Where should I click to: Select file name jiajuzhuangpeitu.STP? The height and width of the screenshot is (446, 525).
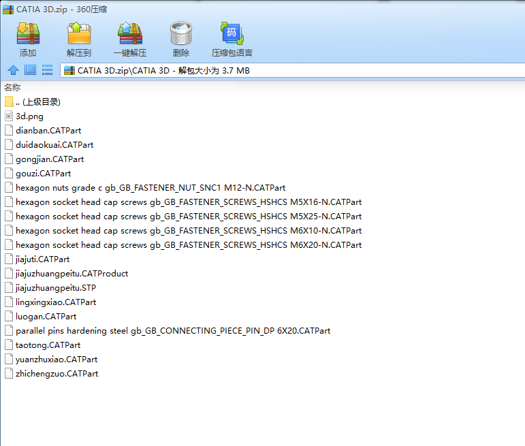[x=56, y=288]
